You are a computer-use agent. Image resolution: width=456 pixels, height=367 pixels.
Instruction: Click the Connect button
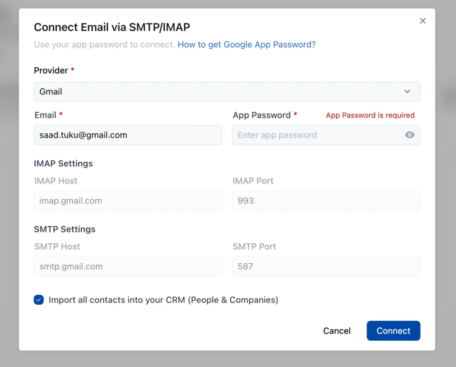[x=393, y=330]
